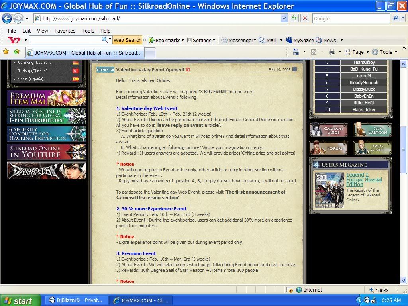This screenshot has width=408, height=306.
Task: Open the Silk Cartoon button
Action: pos(373,130)
